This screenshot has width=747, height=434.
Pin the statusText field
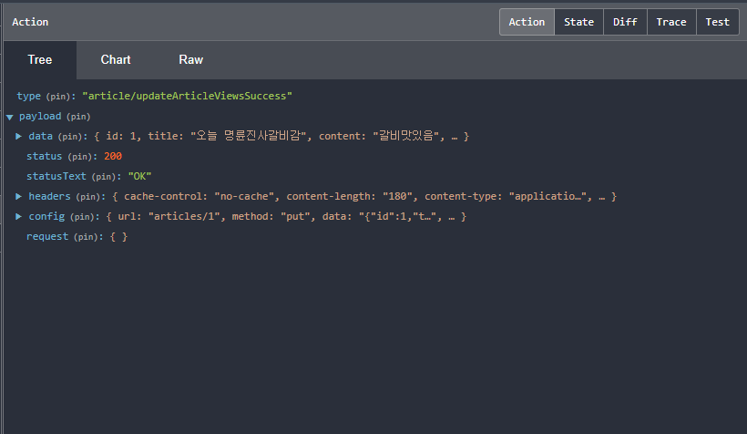[104, 177]
